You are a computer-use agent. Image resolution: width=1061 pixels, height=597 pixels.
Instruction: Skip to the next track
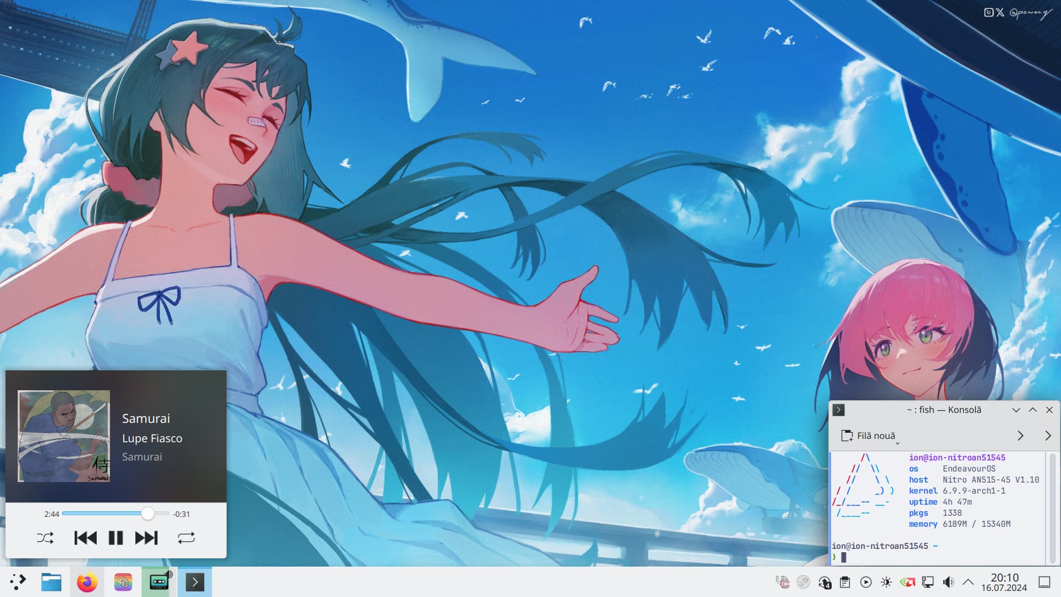click(x=146, y=538)
